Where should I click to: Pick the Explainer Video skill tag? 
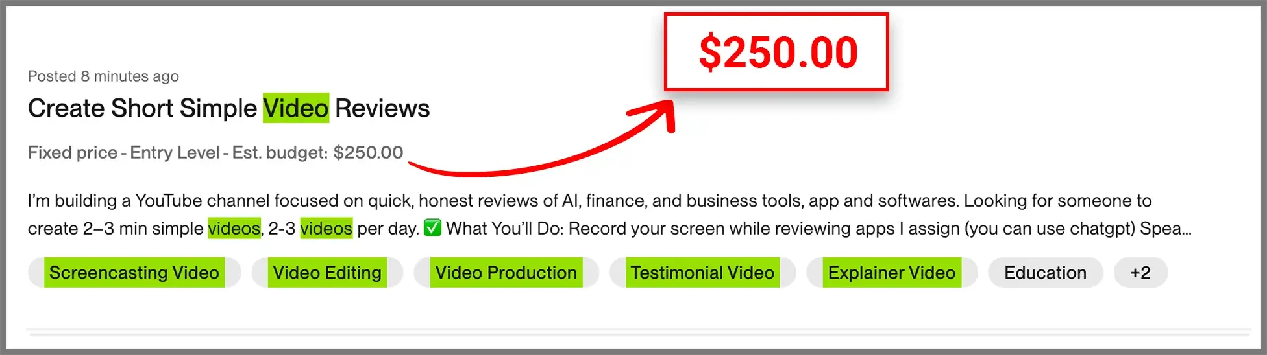pyautogui.click(x=892, y=273)
